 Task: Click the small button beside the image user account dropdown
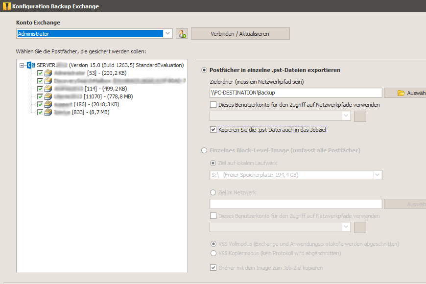360,227
